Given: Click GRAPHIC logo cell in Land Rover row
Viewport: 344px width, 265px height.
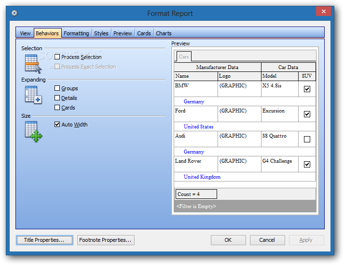Looking at the screenshot, I should coord(239,164).
